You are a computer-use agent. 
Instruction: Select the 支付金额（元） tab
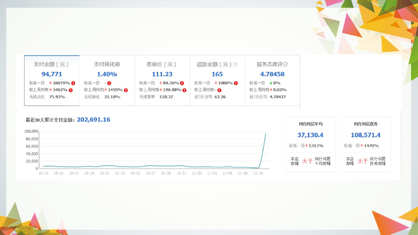tap(51, 64)
